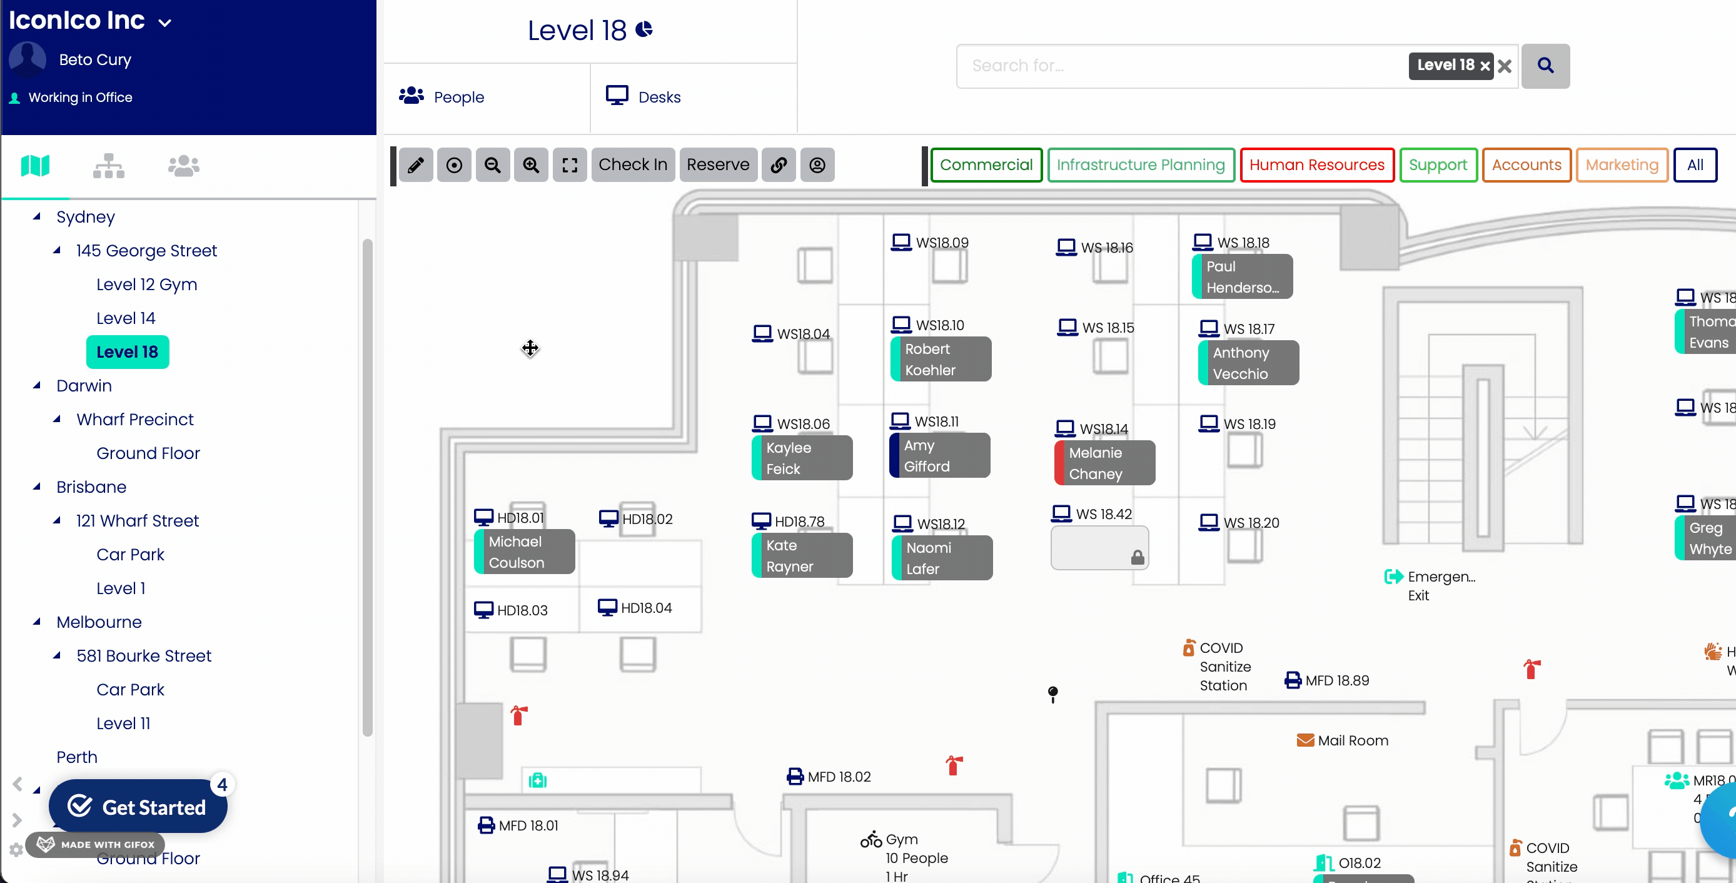This screenshot has width=1736, height=883.
Task: Click the left arrow at sidebar bottom
Action: click(18, 784)
